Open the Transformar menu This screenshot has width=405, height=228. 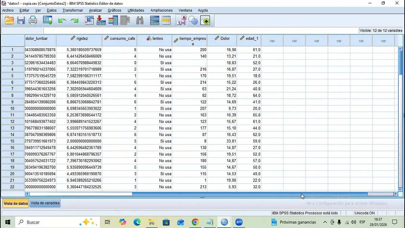click(73, 10)
